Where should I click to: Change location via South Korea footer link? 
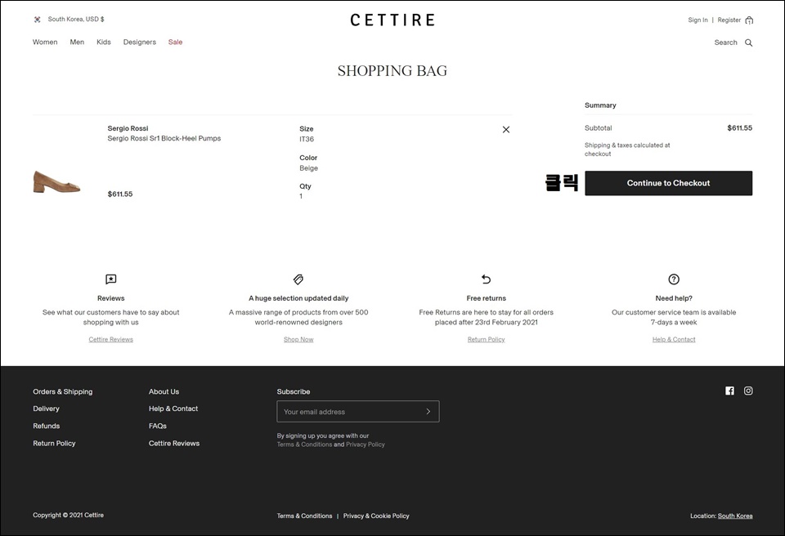point(735,516)
